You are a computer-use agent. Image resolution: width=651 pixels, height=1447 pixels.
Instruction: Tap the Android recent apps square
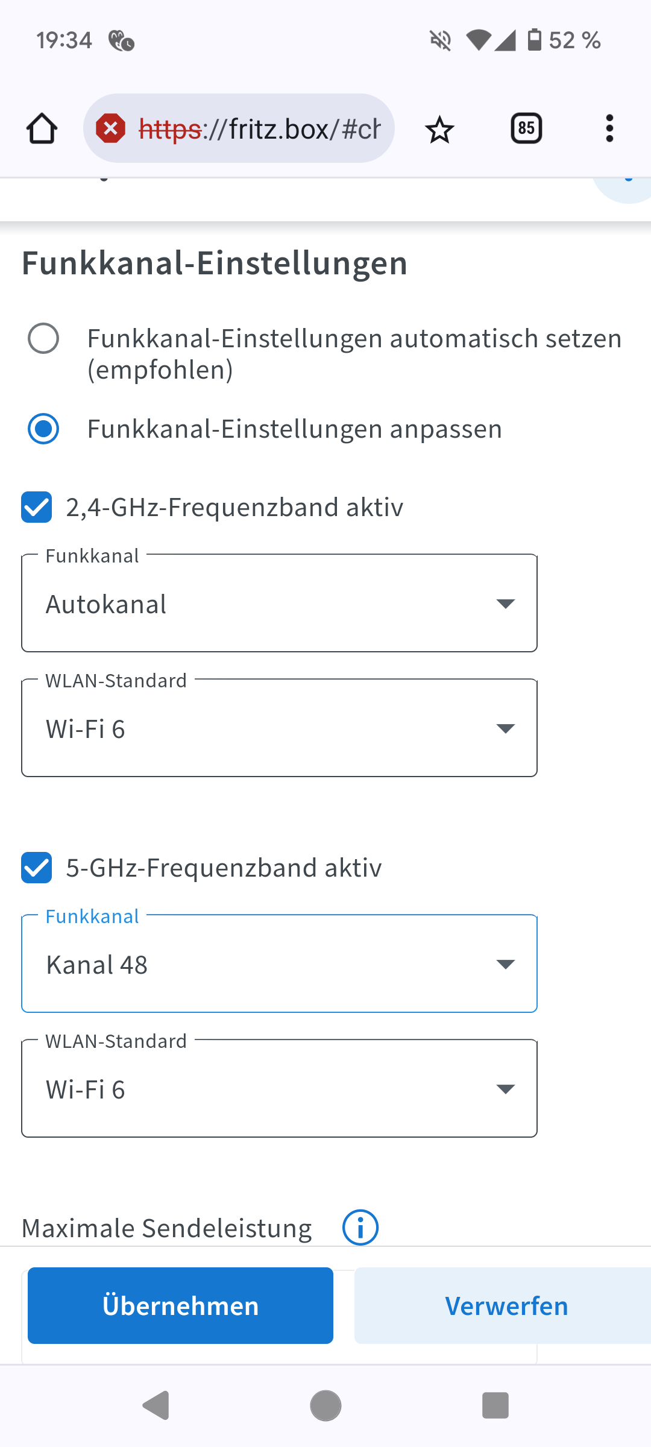click(495, 1405)
